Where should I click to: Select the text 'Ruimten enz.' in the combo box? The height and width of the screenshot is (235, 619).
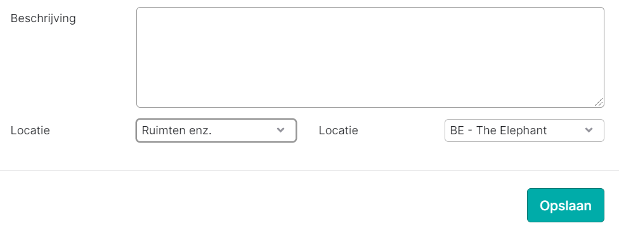pyautogui.click(x=176, y=130)
